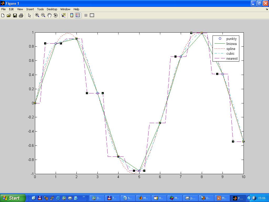Select the Pan hand tool

click(49, 15)
